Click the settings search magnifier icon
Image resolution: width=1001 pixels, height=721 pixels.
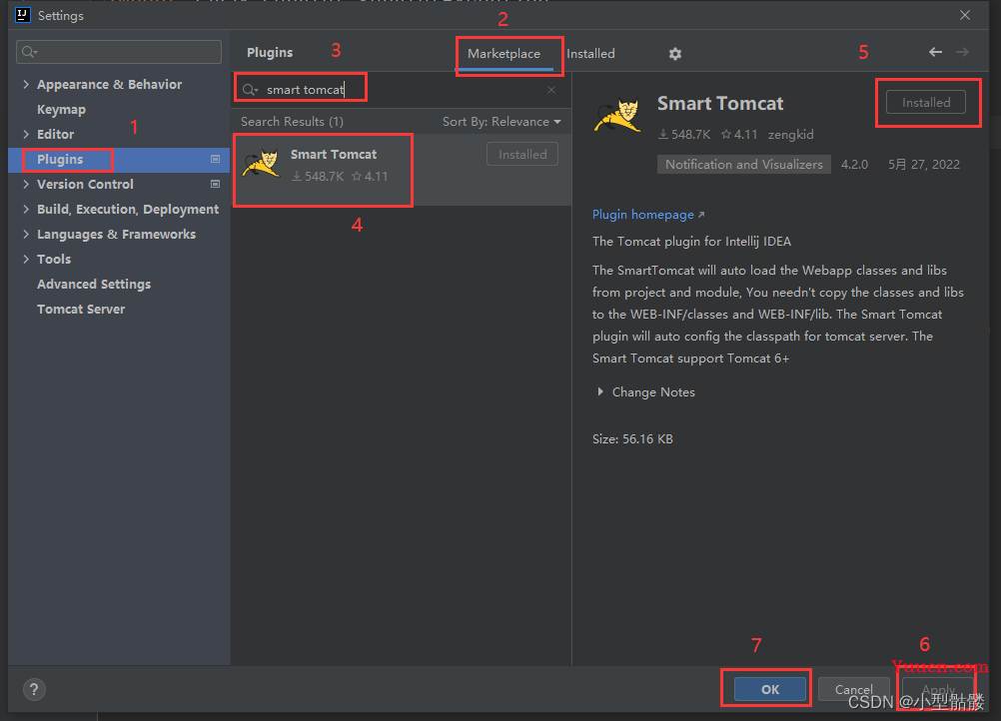tap(29, 52)
